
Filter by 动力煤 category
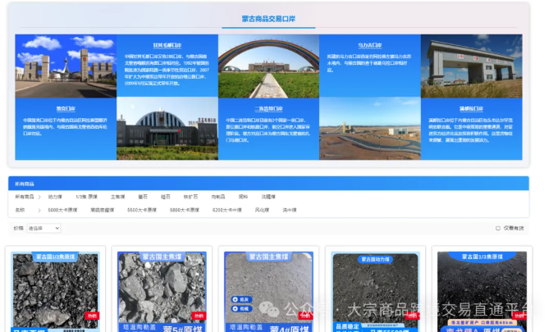[x=55, y=197]
